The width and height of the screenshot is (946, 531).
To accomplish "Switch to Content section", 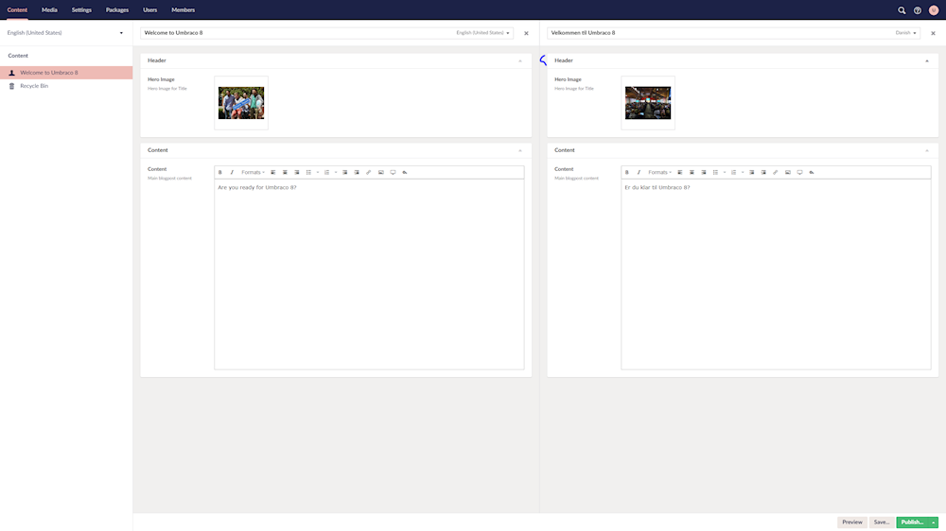I will (17, 10).
